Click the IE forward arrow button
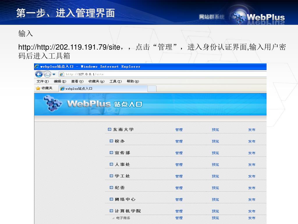This screenshot has width=298, height=224. (x=47, y=74)
